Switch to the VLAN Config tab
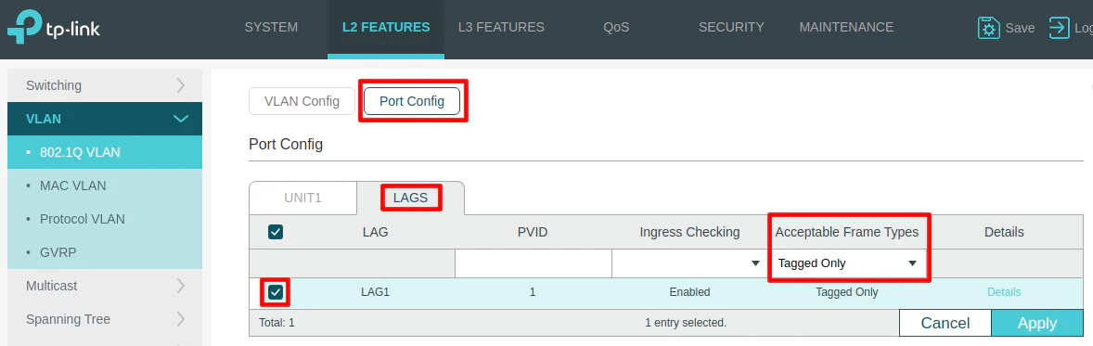Image resolution: width=1093 pixels, height=346 pixels. point(302,101)
